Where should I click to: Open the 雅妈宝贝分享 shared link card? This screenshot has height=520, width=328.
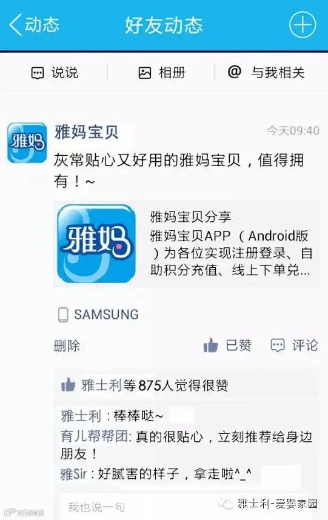(186, 244)
